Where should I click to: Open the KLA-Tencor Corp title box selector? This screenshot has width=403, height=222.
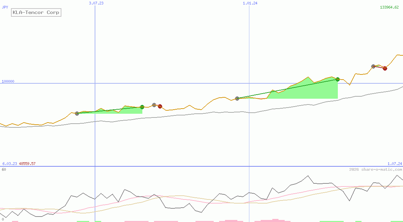(36, 12)
